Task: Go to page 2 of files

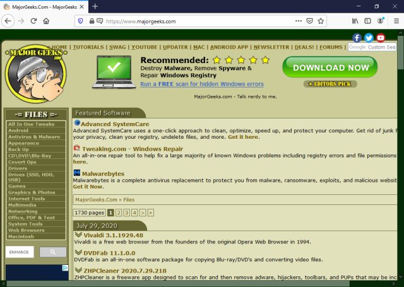Action: click(119, 213)
